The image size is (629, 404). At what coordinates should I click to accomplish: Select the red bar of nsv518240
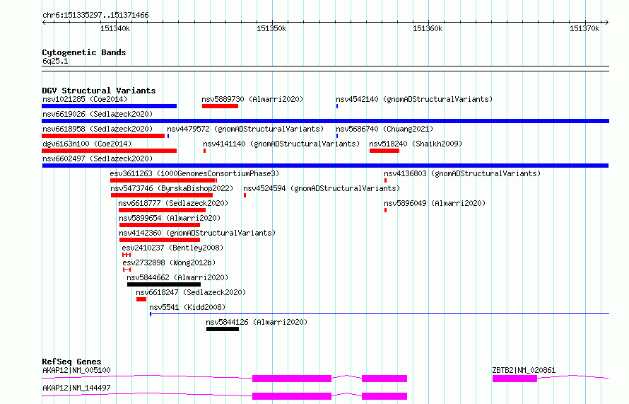coord(384,151)
